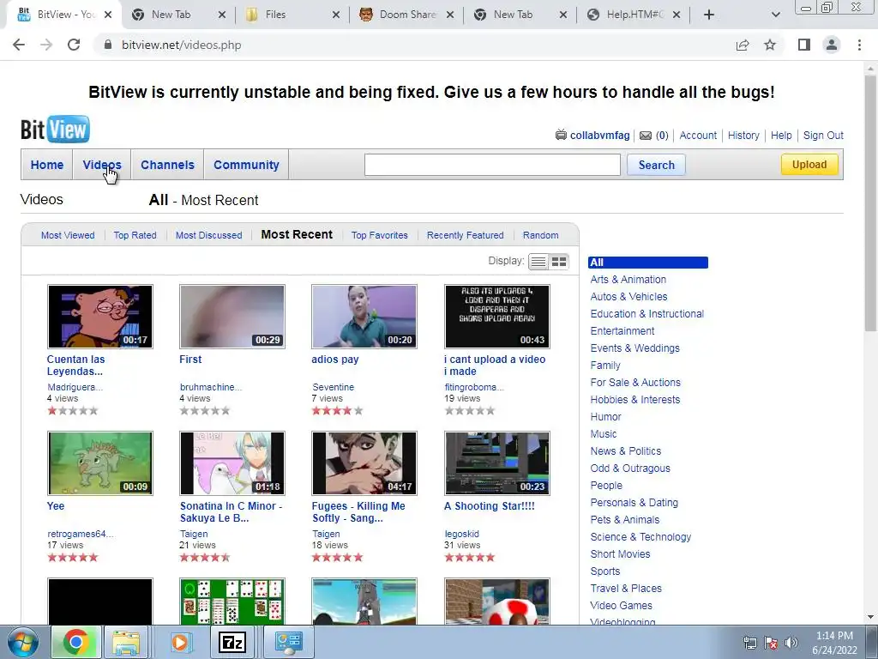Image resolution: width=878 pixels, height=659 pixels.
Task: Open 7-Zip taskbar icon
Action: [x=232, y=642]
